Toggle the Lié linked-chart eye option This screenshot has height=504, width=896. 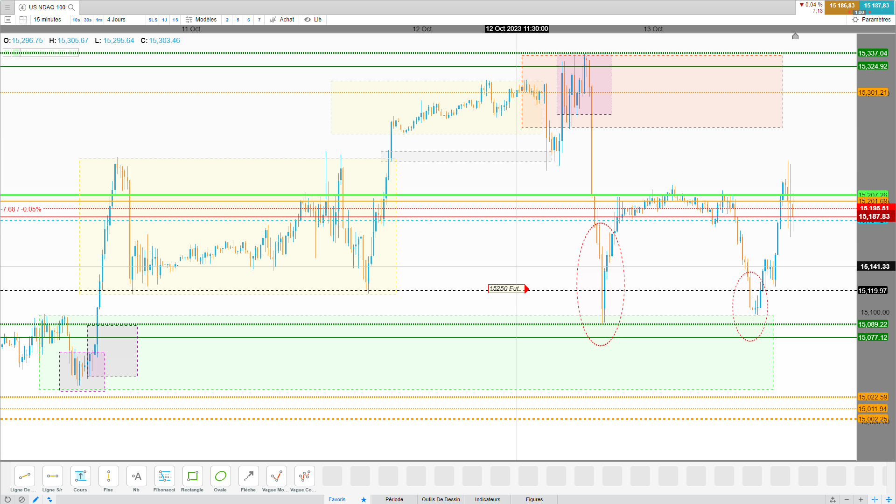click(313, 20)
